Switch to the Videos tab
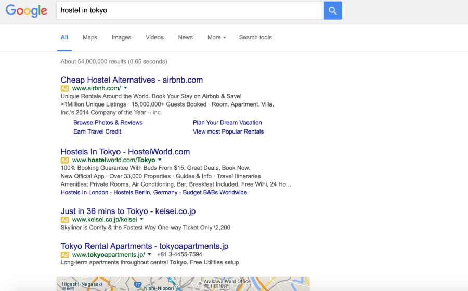 pyautogui.click(x=154, y=37)
